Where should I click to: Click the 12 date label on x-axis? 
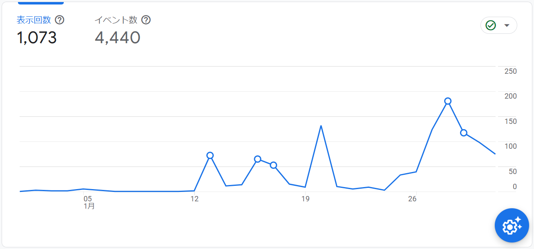click(194, 199)
